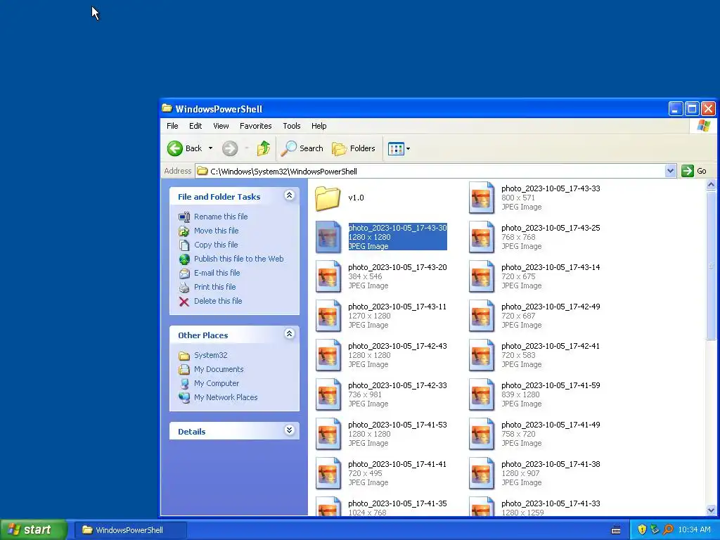Select photo_2023-10-05_17-43-20 file icon
The image size is (720, 540).
[x=328, y=276]
